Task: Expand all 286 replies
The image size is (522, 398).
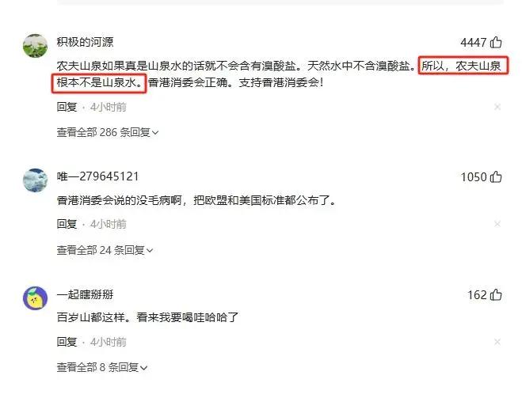Action: 108,132
